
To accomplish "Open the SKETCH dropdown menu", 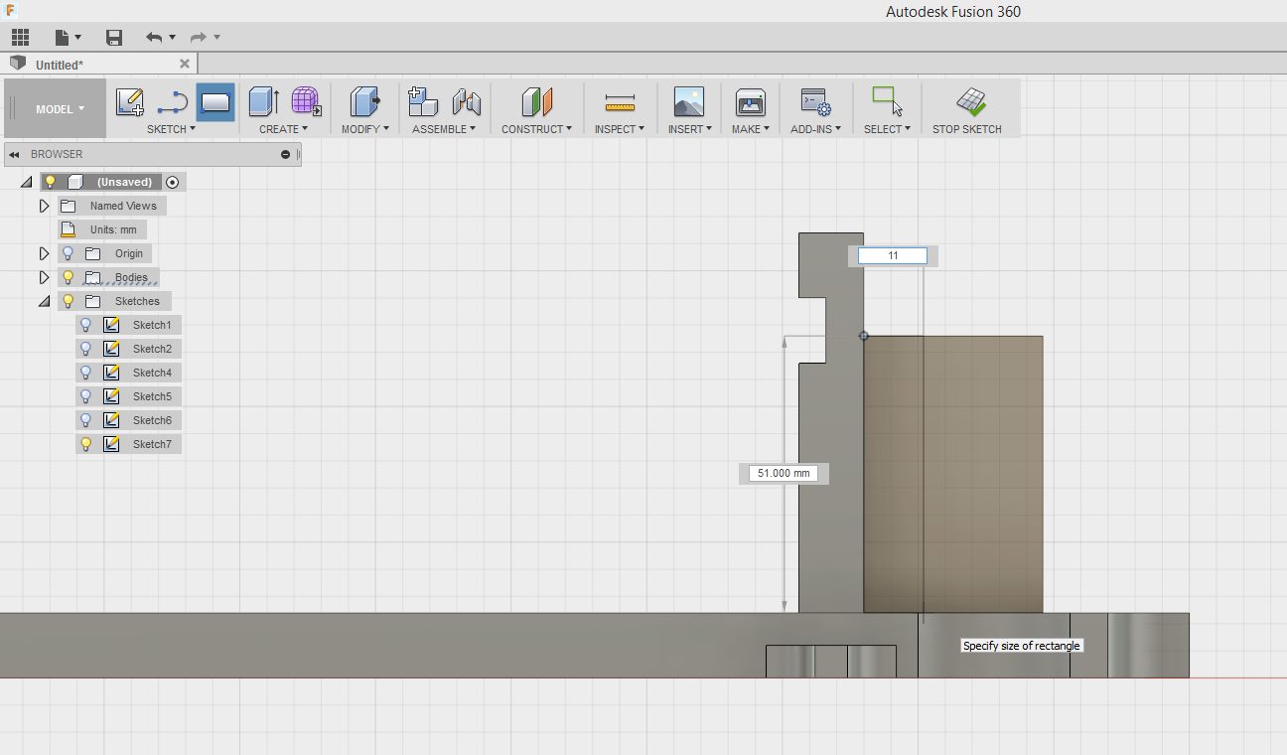I will click(171, 129).
